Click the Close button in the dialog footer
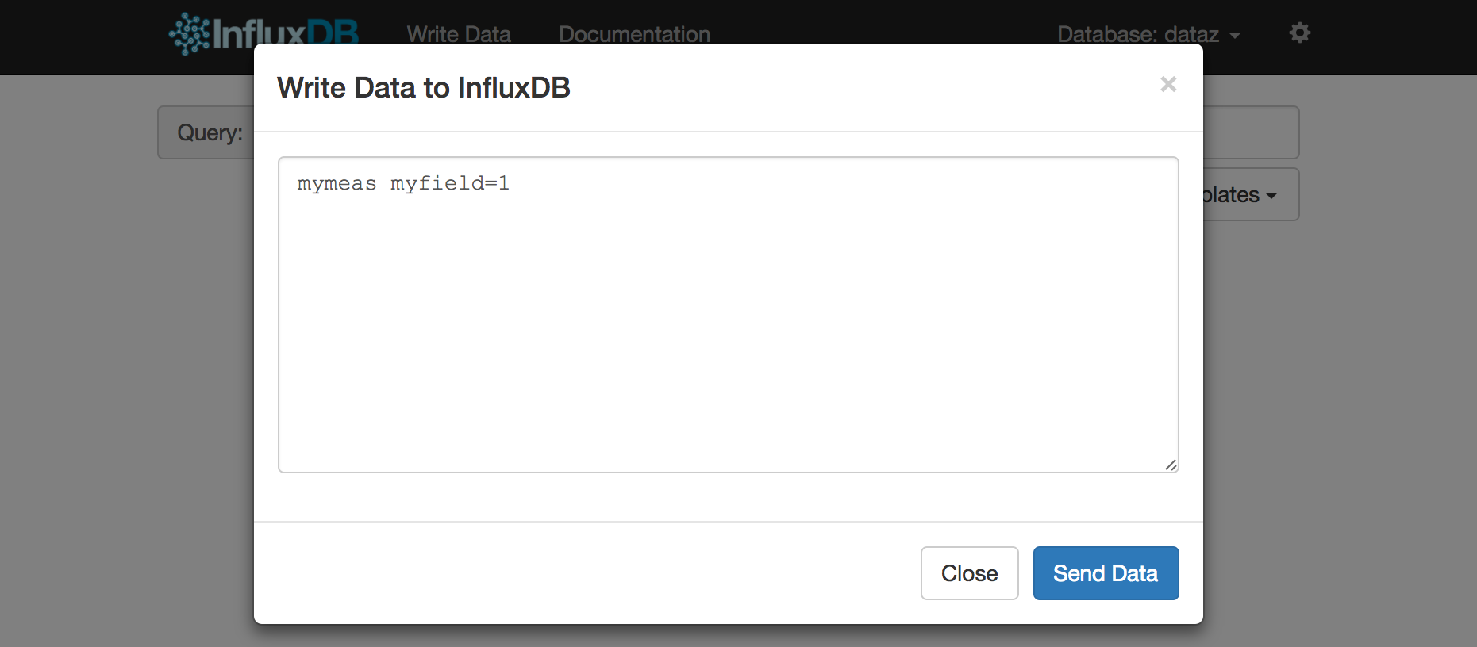 (969, 573)
